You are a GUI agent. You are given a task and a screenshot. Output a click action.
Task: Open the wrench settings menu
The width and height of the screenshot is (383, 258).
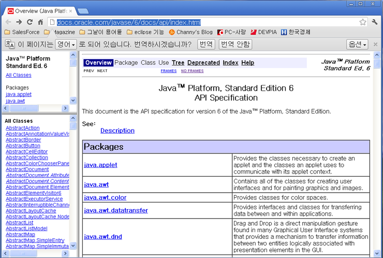pyautogui.click(x=375, y=22)
